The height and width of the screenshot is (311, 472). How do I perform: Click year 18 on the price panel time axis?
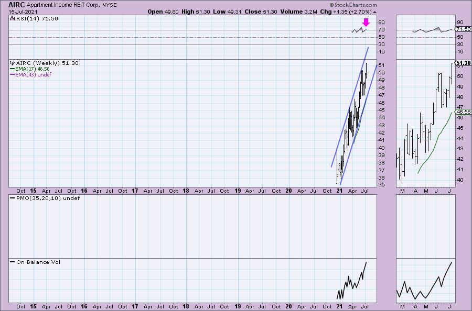pyautogui.click(x=186, y=191)
